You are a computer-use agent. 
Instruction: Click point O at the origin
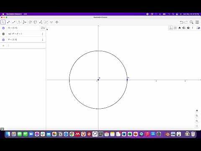click(x=98, y=80)
